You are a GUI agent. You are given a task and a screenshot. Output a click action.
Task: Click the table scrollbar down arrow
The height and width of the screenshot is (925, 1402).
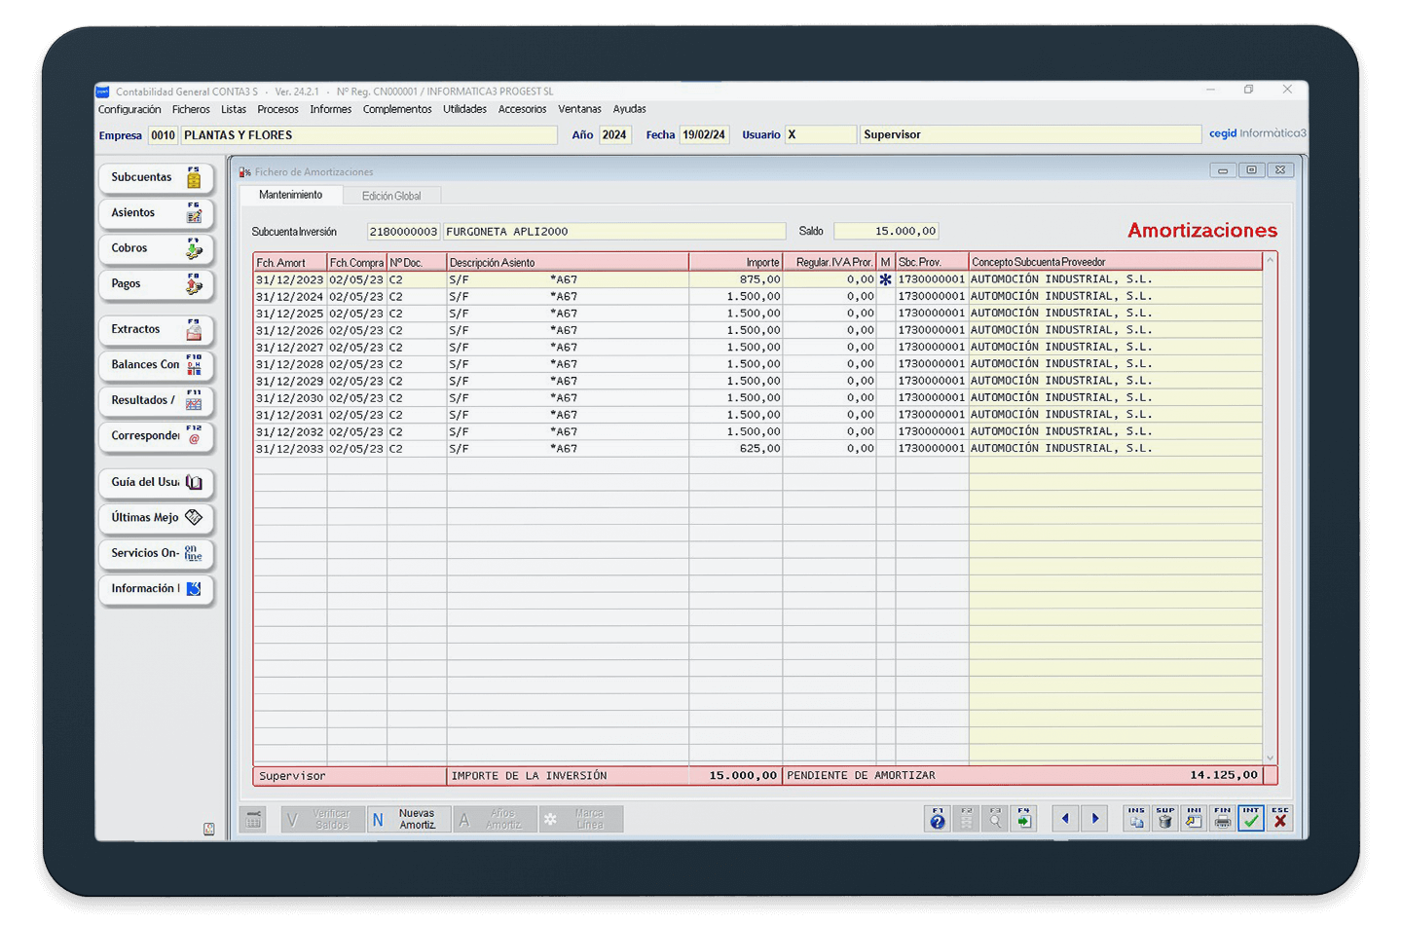(1270, 758)
